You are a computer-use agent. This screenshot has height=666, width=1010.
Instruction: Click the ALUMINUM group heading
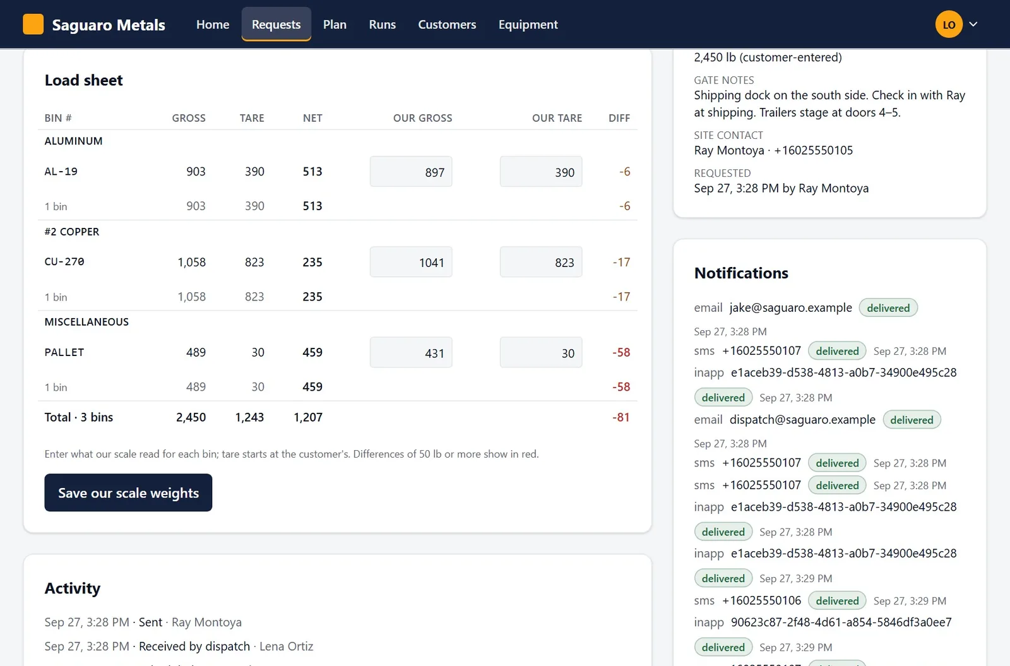73,141
